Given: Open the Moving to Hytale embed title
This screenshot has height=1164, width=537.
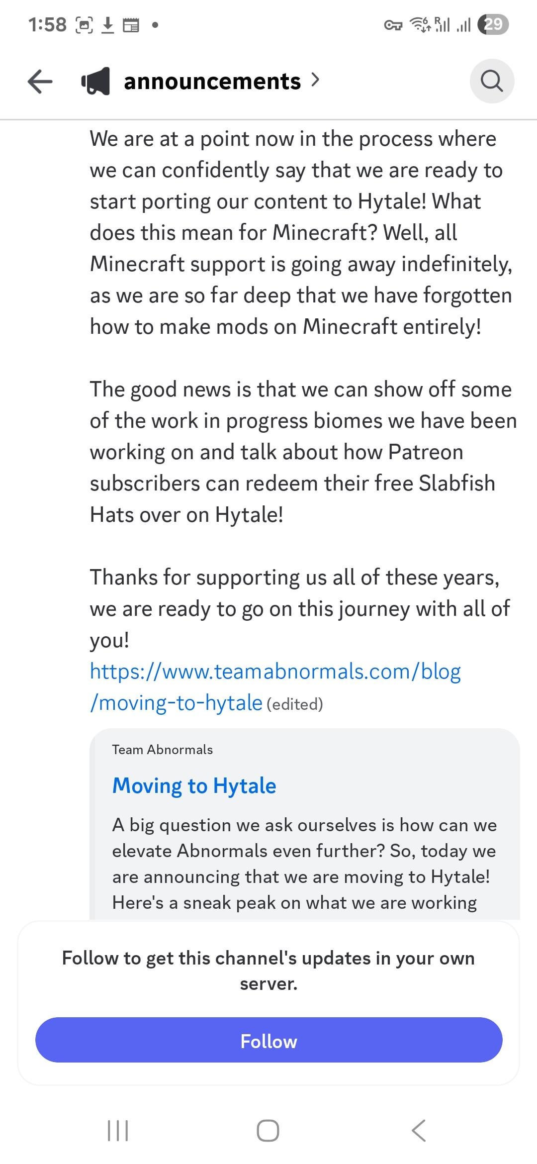Looking at the screenshot, I should [x=194, y=786].
